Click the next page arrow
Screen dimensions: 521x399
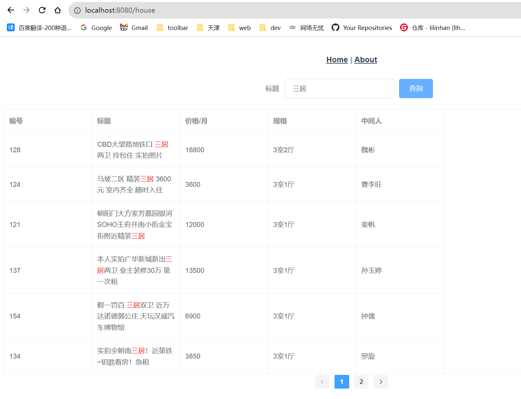point(381,382)
